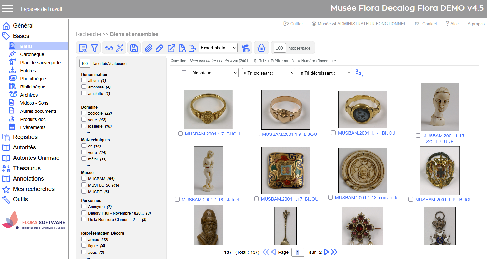Image resolution: width=487 pixels, height=259 pixels.
Task: Open the hamburger menu icon
Action: tap(7, 9)
